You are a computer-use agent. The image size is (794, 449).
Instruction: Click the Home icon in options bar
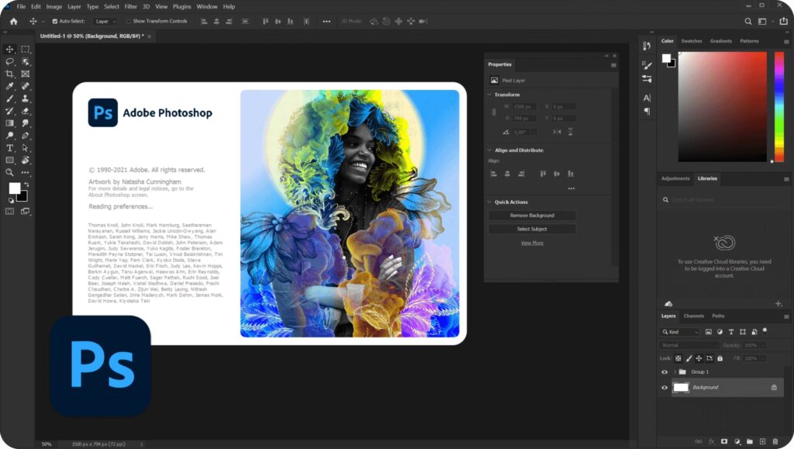pyautogui.click(x=13, y=21)
